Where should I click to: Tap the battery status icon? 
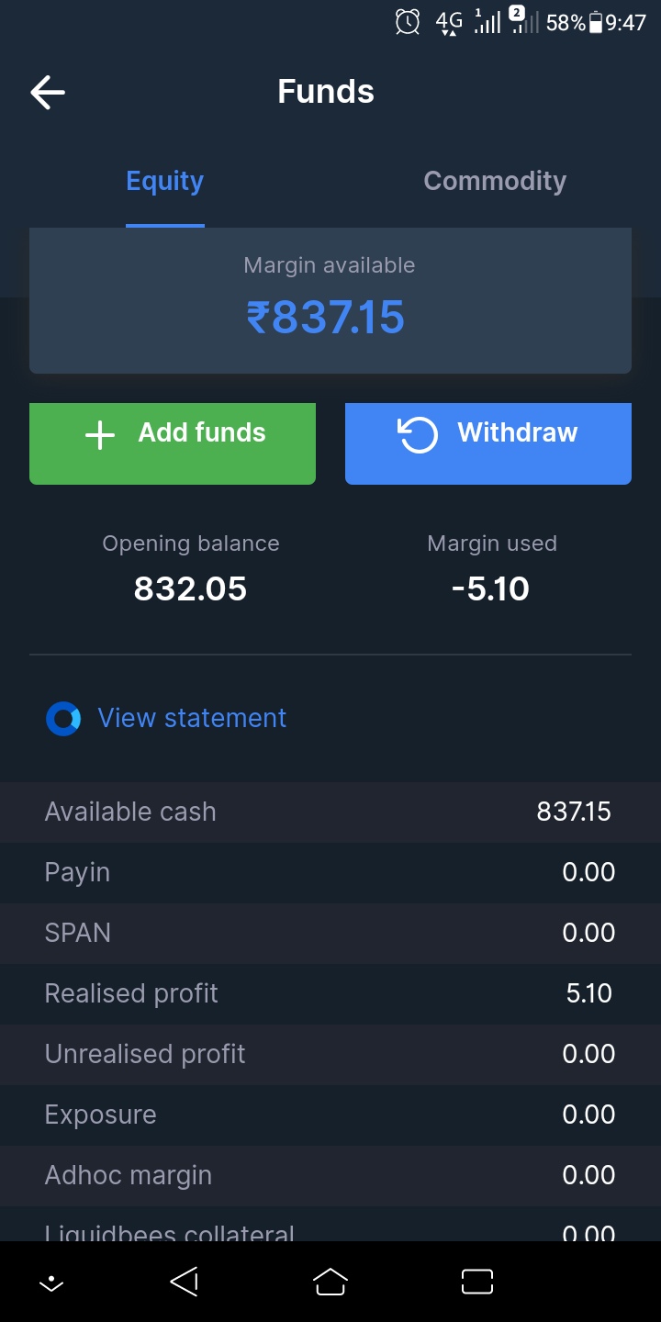pyautogui.click(x=596, y=22)
